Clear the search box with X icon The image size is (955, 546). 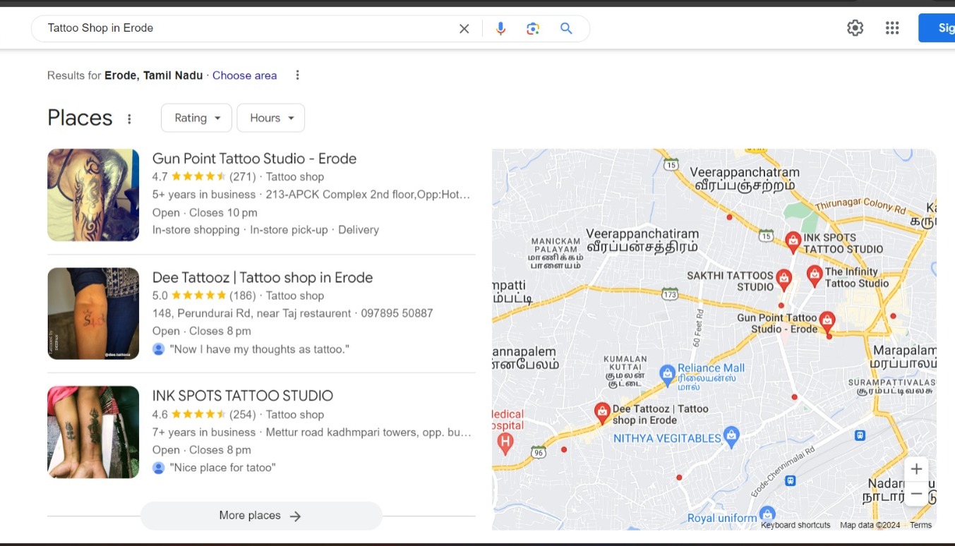(x=464, y=28)
